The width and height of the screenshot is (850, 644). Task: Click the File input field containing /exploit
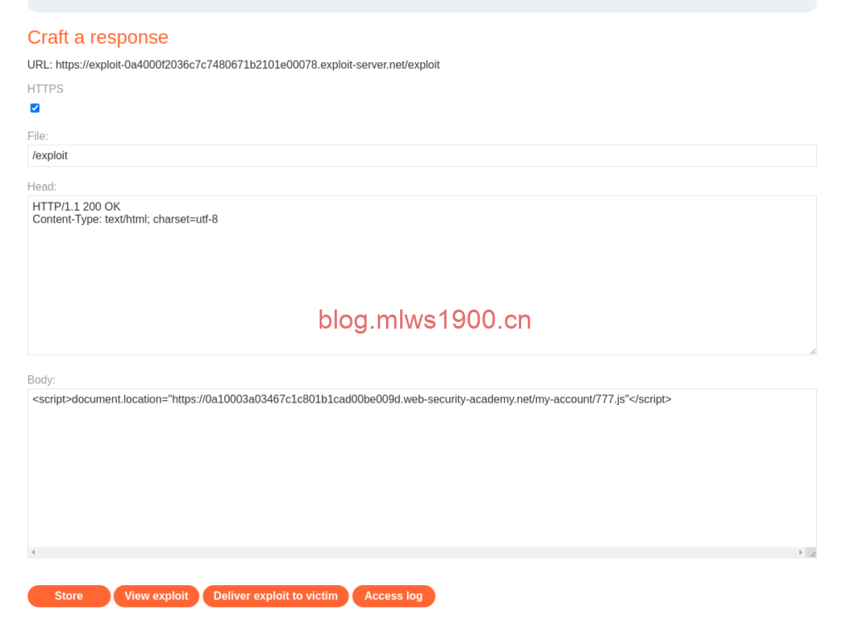422,155
